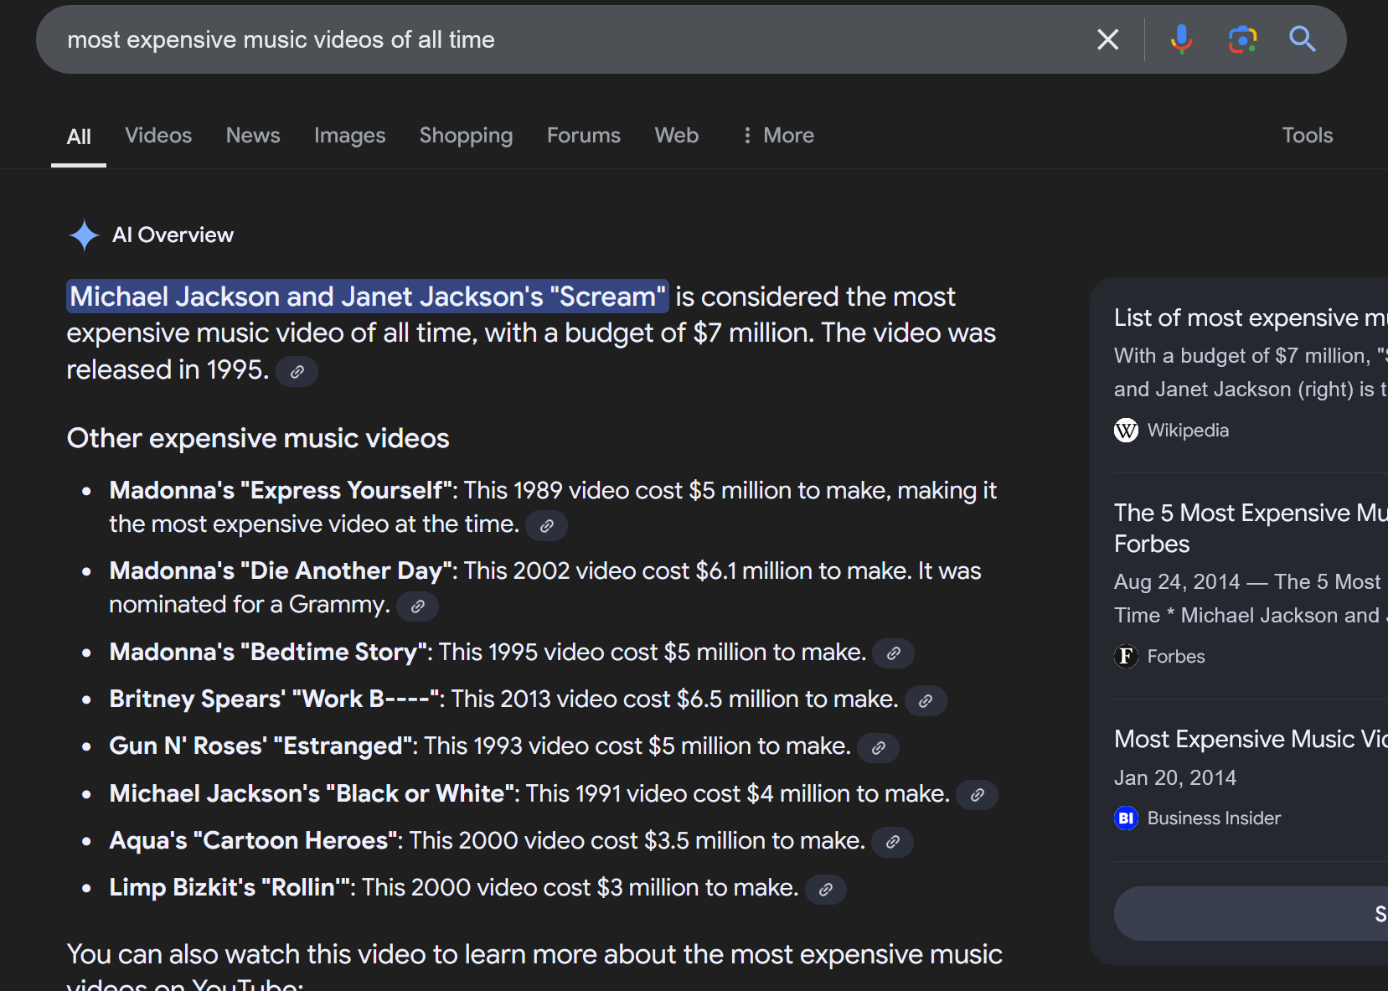Open source link icon for Bedtime Story
The height and width of the screenshot is (991, 1388).
tap(893, 653)
